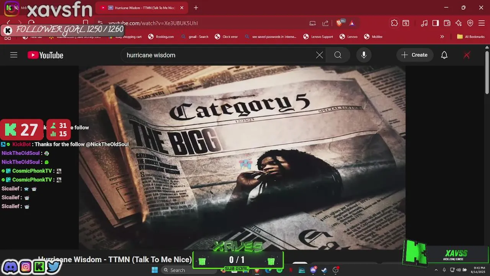
Task: Click the page vertical scrollbar
Action: [487, 73]
